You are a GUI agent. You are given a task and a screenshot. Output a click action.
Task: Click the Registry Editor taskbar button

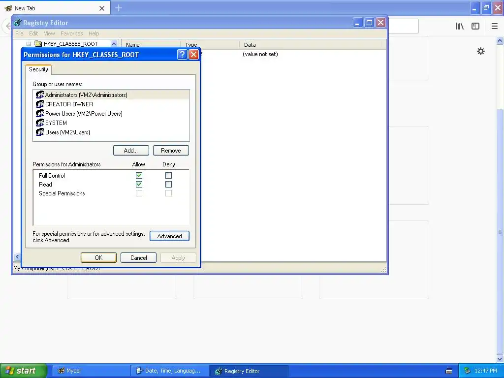click(x=249, y=371)
